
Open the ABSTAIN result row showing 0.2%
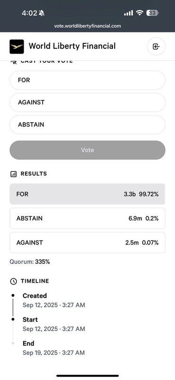click(87, 218)
